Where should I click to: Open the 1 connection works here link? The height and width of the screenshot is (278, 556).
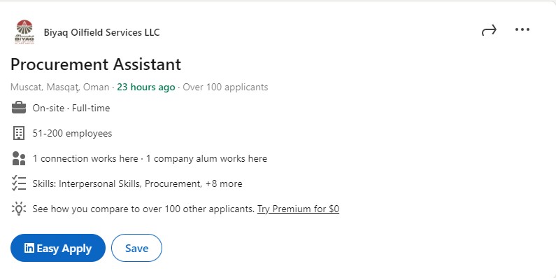(x=85, y=158)
